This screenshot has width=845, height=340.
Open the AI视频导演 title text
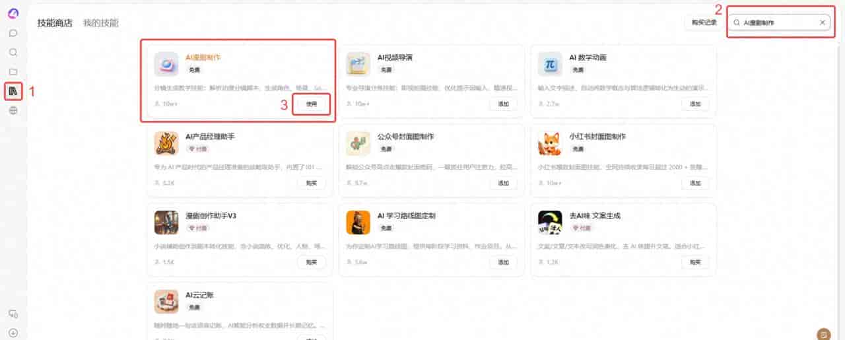(395, 57)
